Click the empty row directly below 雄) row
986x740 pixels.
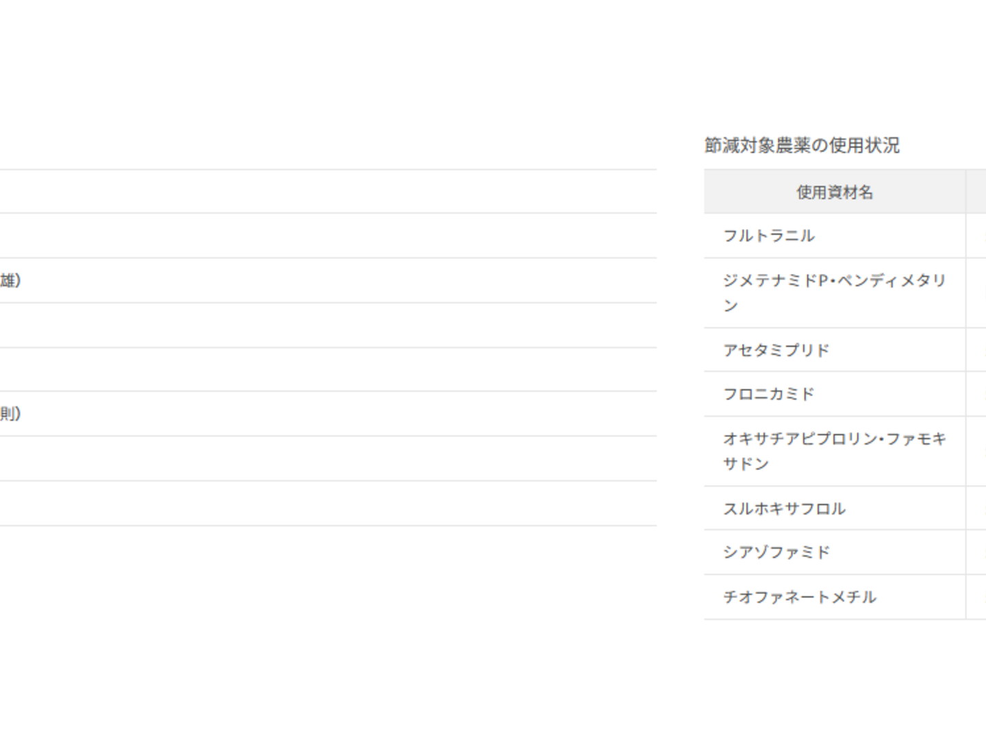327,325
